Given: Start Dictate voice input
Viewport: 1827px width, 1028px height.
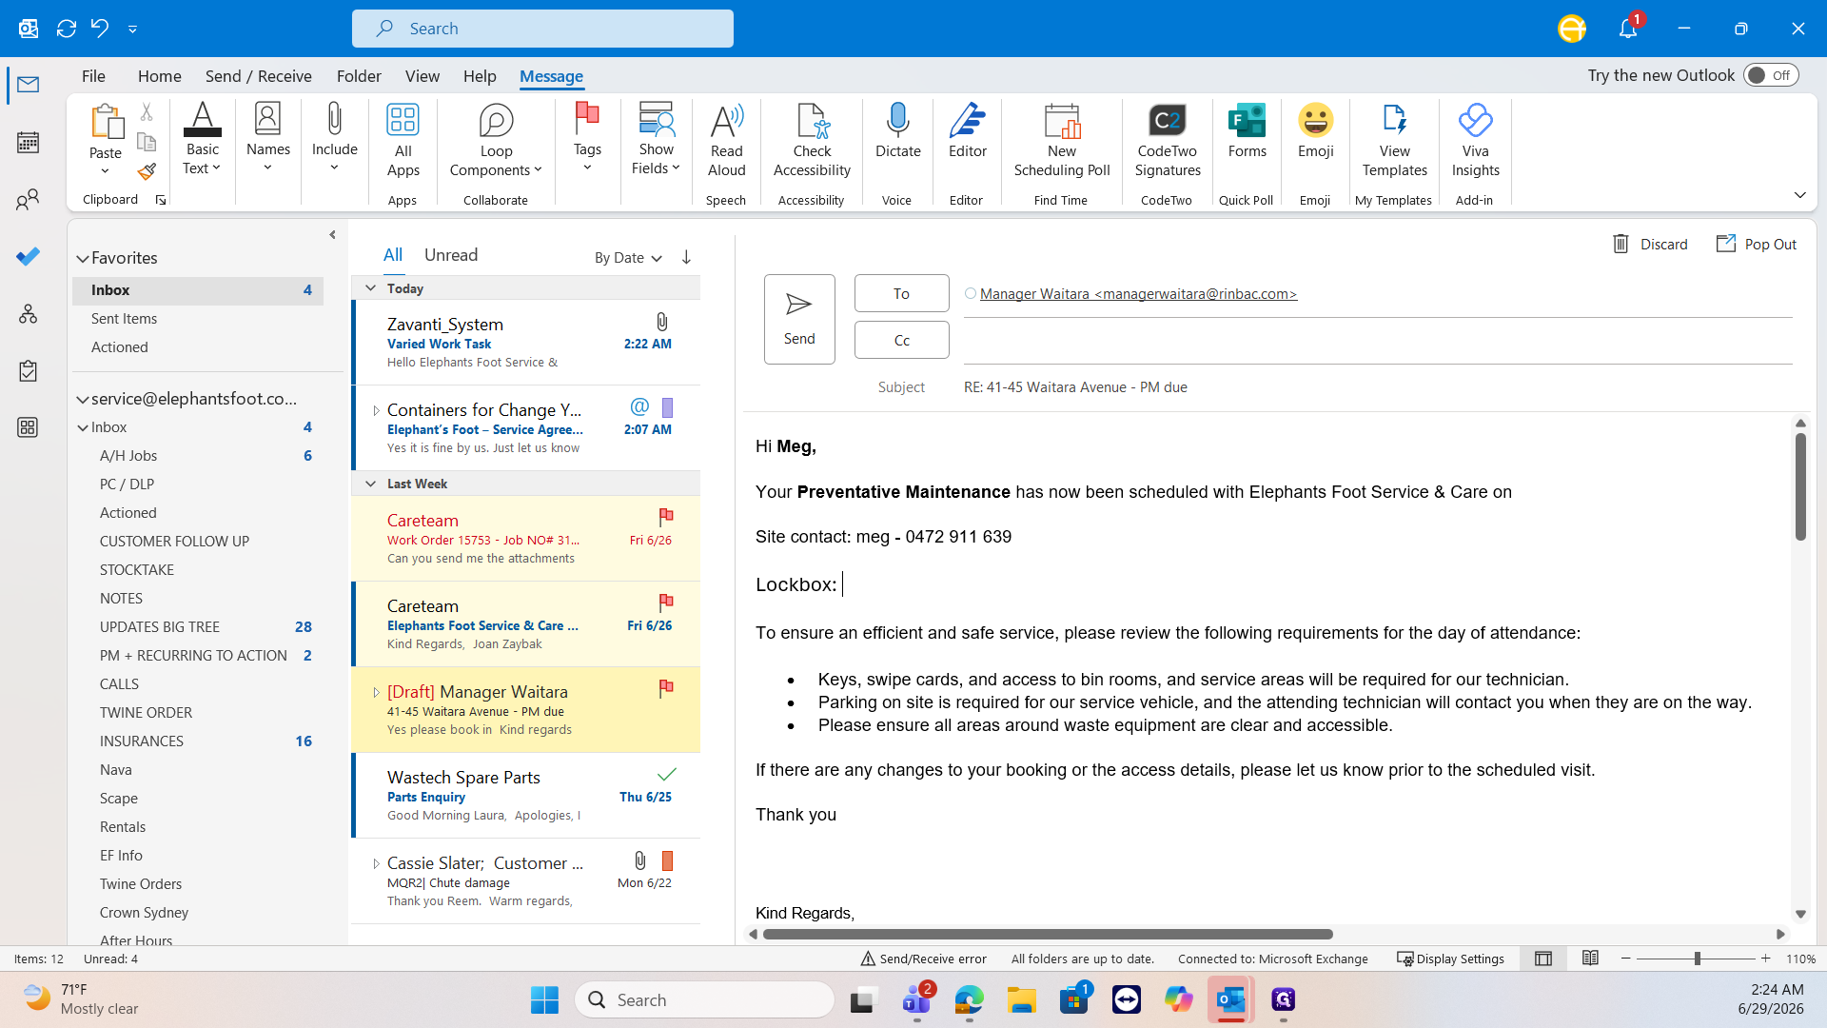Looking at the screenshot, I should coord(897,131).
